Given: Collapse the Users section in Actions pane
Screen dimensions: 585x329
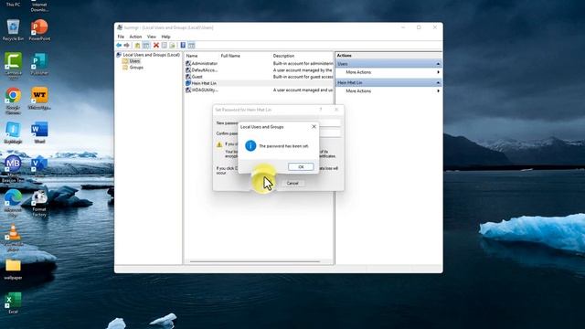Looking at the screenshot, I should coord(438,64).
